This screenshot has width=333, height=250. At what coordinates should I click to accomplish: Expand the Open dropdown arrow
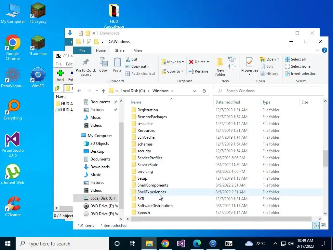click(278, 59)
